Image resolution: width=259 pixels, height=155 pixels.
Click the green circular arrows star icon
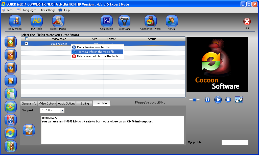(x=11, y=107)
